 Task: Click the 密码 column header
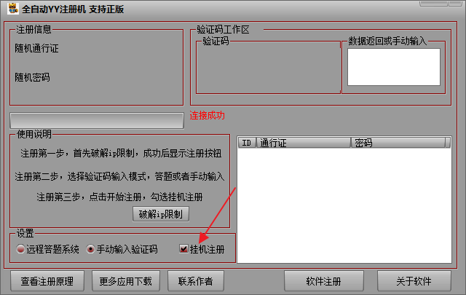pyautogui.click(x=398, y=143)
